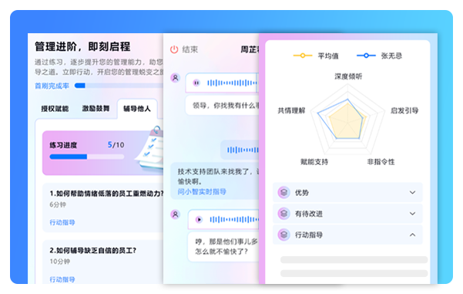Switch to the 激励鼓舞 tab
This screenshot has width=463, height=294.
pos(96,109)
